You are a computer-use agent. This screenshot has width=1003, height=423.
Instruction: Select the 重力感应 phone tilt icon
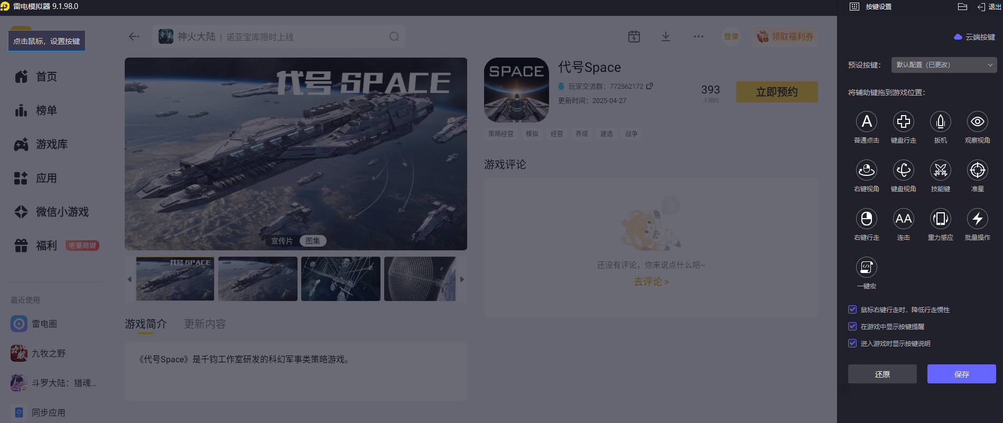point(940,219)
